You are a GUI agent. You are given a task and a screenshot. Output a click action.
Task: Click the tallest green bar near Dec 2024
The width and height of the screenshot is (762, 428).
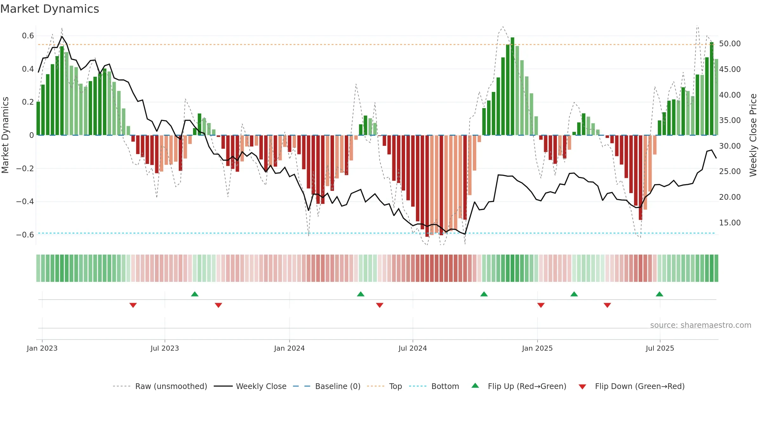click(512, 86)
